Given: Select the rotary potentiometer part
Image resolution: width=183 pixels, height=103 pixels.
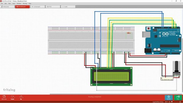Looking at the screenshot, I should [176, 69].
